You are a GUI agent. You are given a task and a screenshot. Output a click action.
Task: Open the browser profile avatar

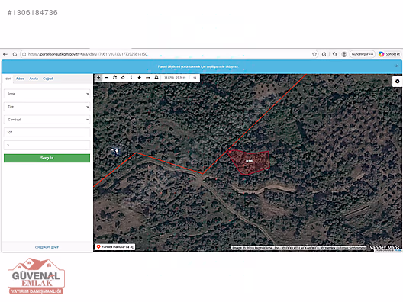click(x=344, y=54)
